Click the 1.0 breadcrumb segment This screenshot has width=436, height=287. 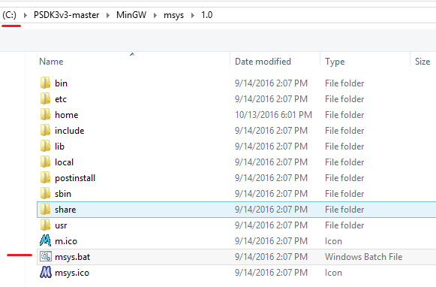click(207, 15)
